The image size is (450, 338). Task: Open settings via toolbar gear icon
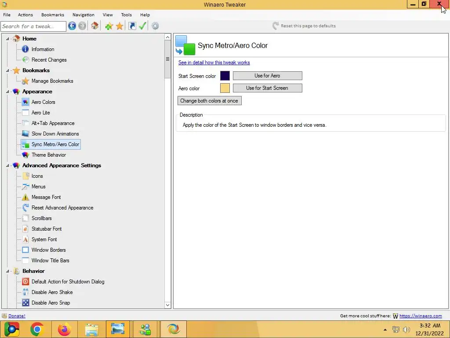[155, 26]
